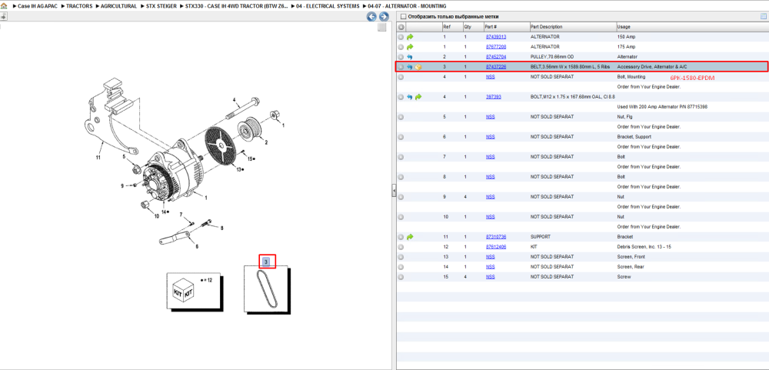Image resolution: width=769 pixels, height=370 pixels.
Task: Open 04 - ELECTRICAL SYSTEMS breadcrumb
Action: click(x=328, y=6)
